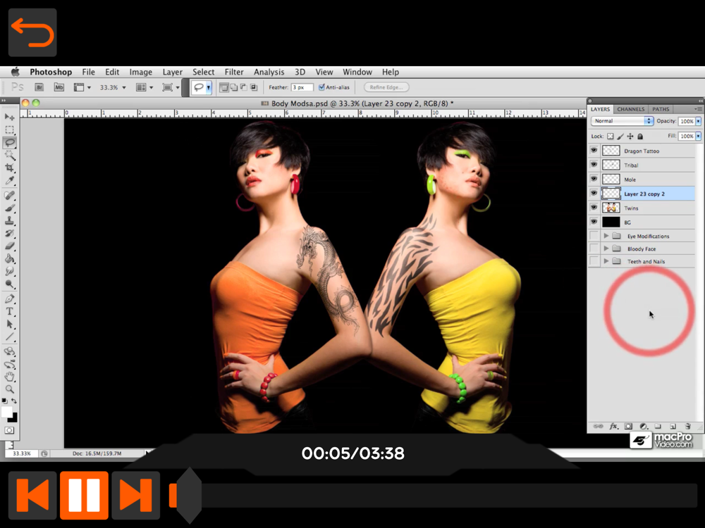Show the Eye Modifications group
This screenshot has height=528, width=705.
click(594, 236)
